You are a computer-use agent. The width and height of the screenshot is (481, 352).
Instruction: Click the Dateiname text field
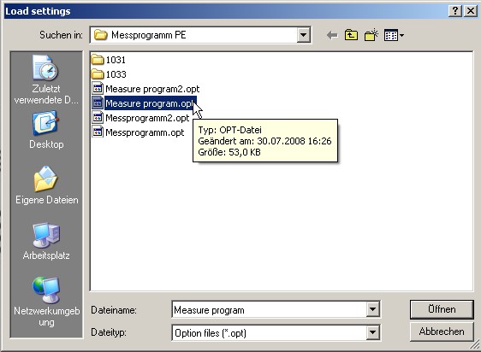coord(270,310)
